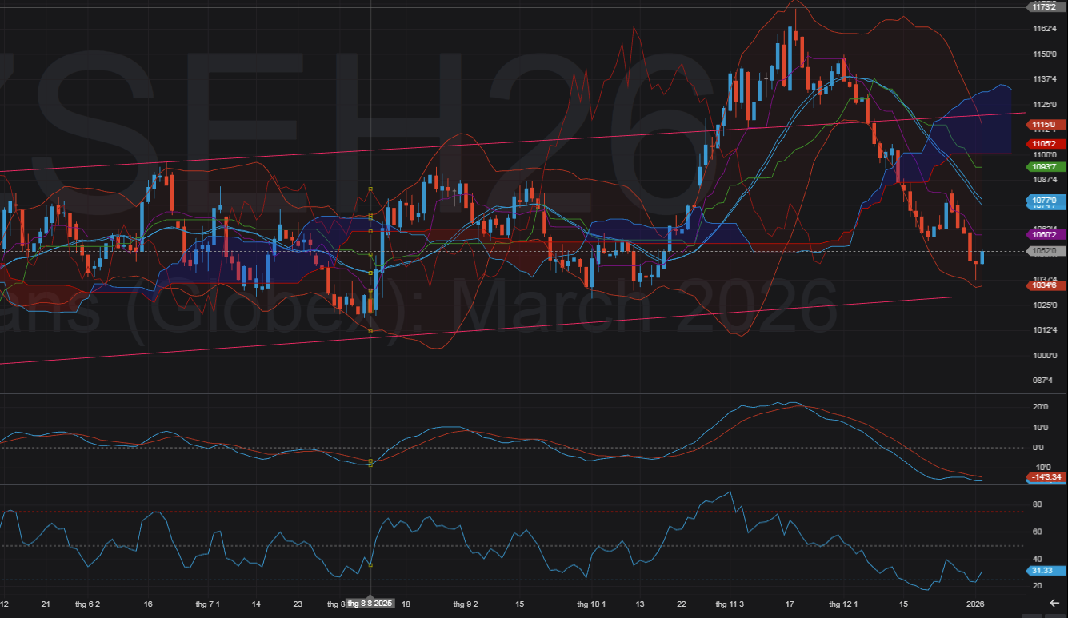Click the 2026 label on time axis
This screenshot has width=1068, height=618.
click(975, 604)
